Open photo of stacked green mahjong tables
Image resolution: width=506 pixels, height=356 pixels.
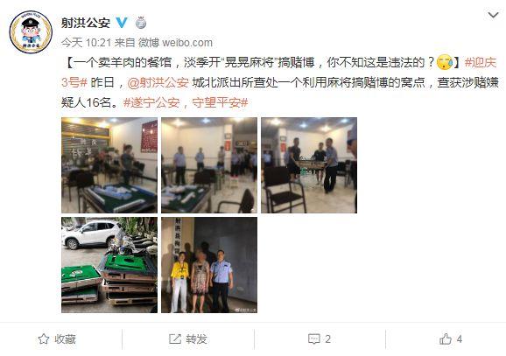pyautogui.click(x=109, y=265)
